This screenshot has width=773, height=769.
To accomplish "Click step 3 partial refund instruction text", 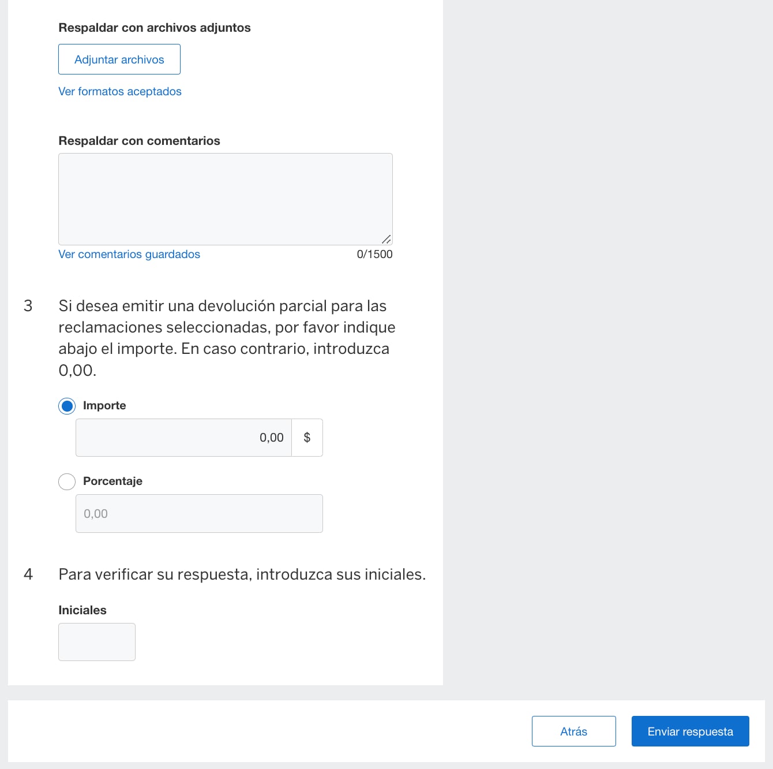I will pyautogui.click(x=227, y=338).
